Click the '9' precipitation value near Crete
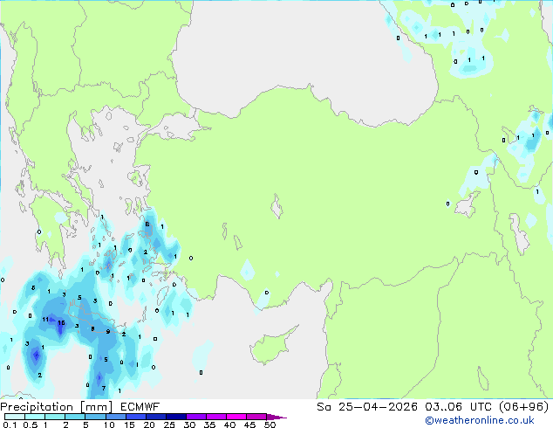 (108, 332)
